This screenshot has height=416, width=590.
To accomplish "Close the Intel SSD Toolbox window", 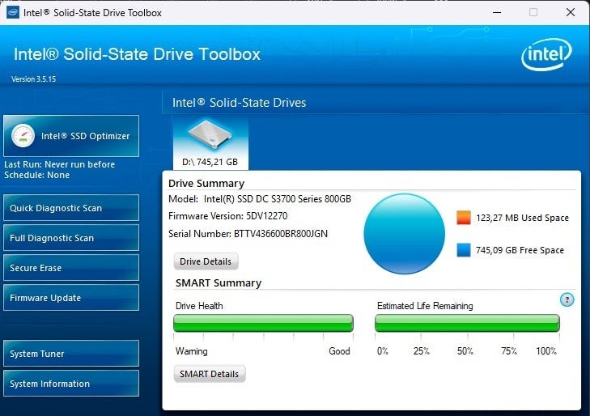I will pos(571,12).
